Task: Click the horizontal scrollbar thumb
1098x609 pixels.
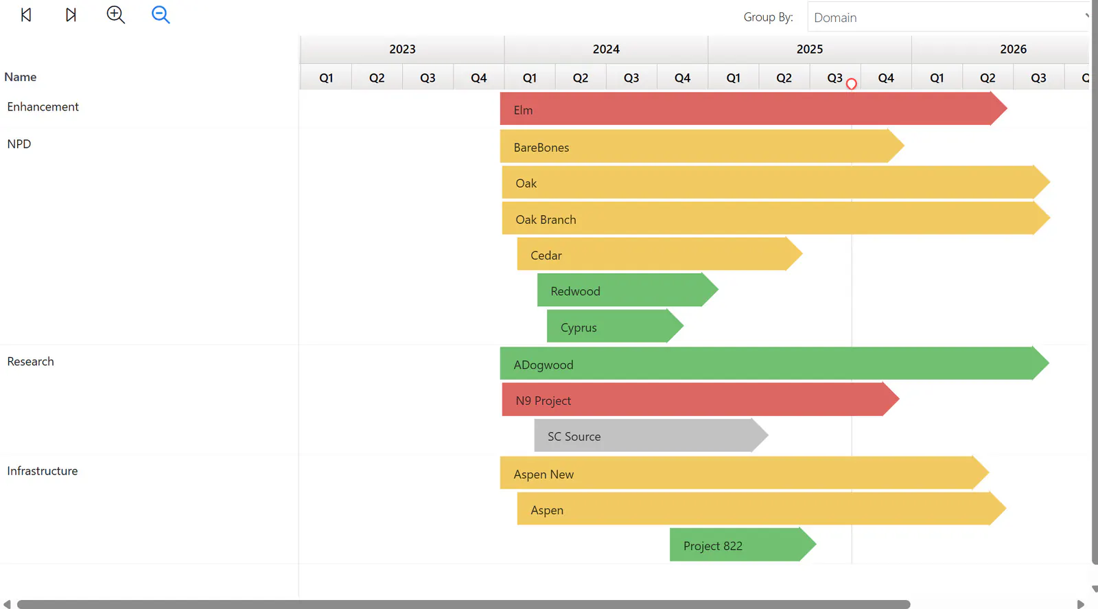Action: 464,604
